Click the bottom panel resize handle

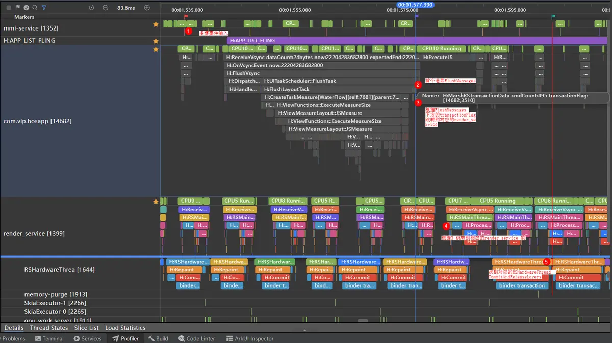tap(305, 331)
